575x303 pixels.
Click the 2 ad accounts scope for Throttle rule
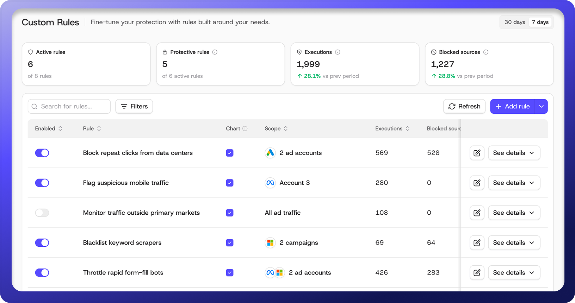[x=310, y=272]
